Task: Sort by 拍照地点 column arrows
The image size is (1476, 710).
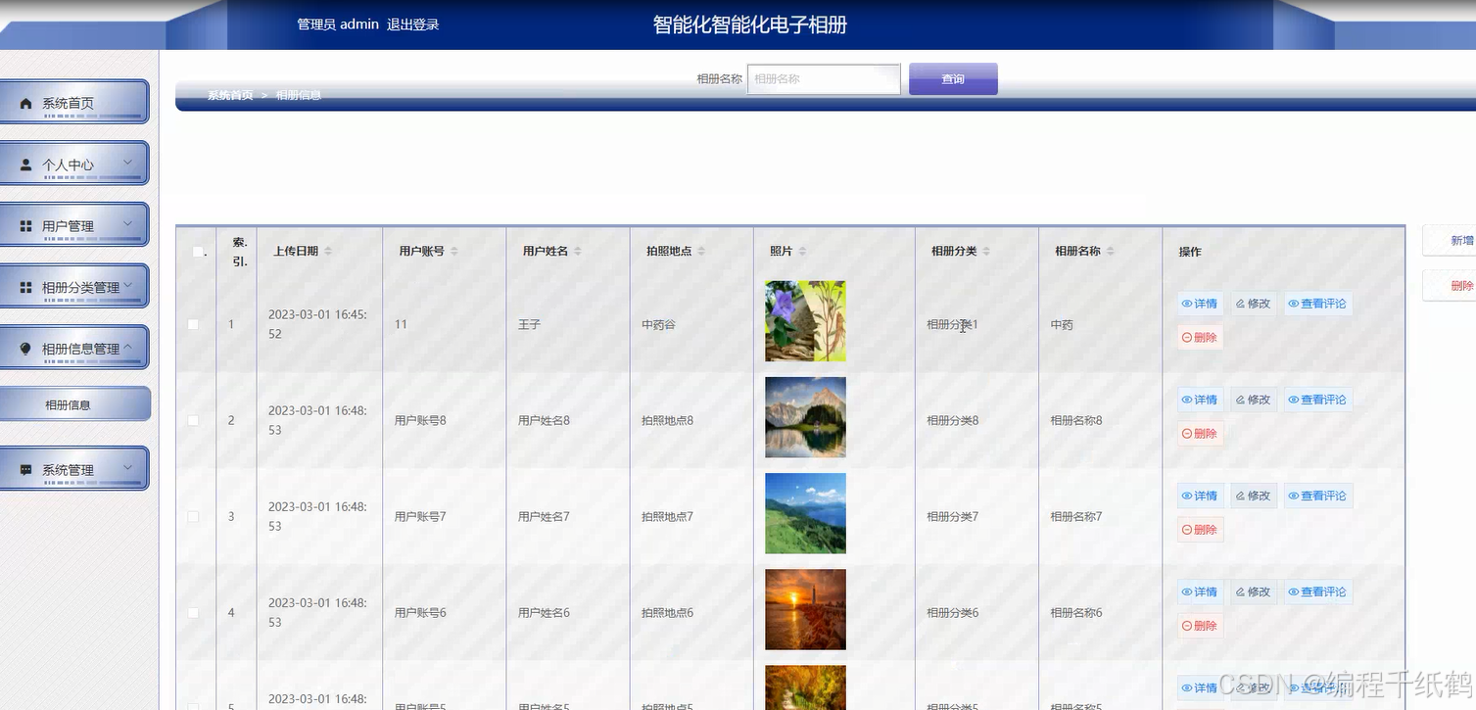Action: click(x=701, y=252)
